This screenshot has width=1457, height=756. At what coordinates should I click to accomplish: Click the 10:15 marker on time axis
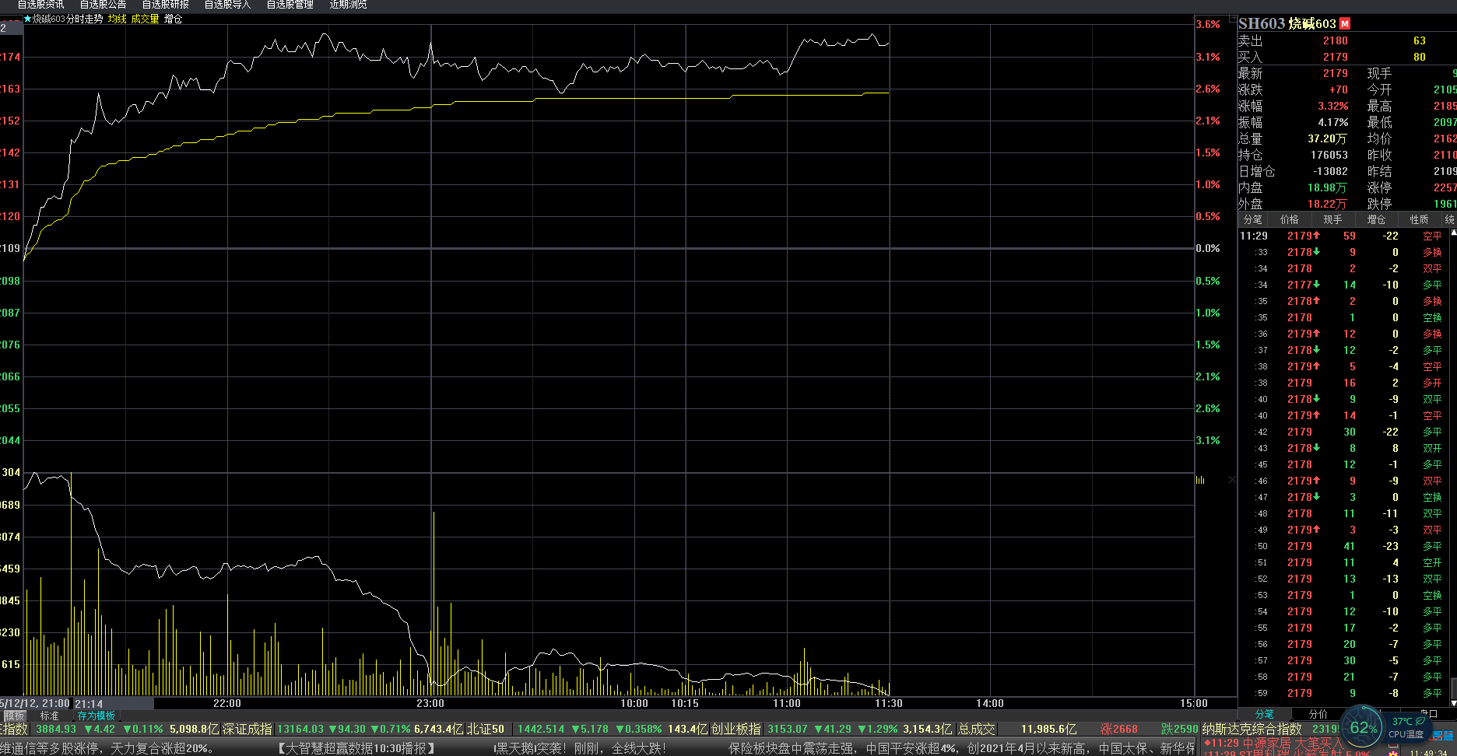click(x=685, y=703)
